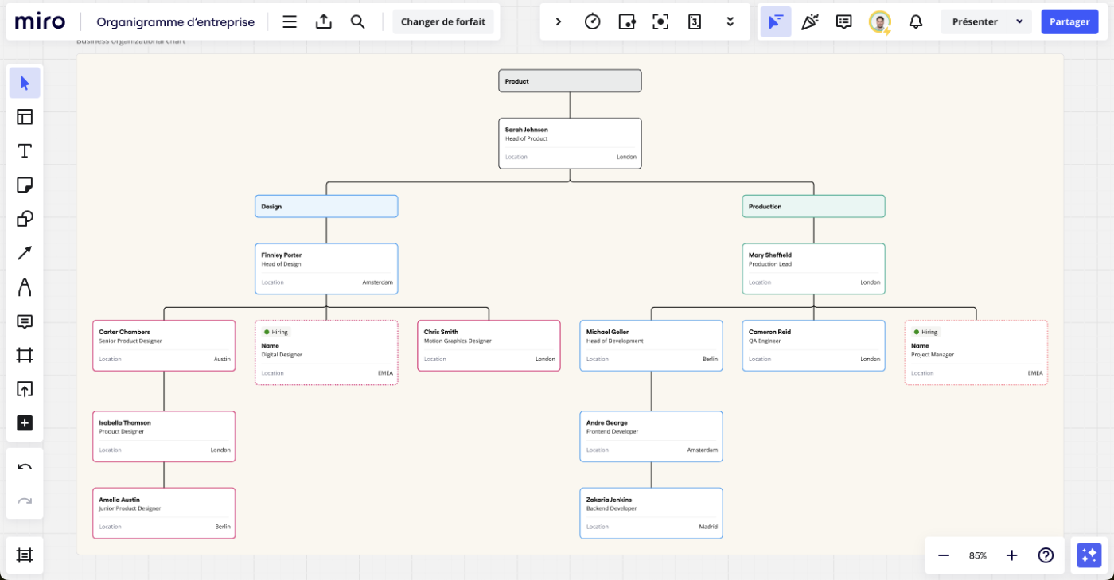Expand the Présenter dropdown arrow
Image resolution: width=1114 pixels, height=580 pixels.
point(1020,21)
